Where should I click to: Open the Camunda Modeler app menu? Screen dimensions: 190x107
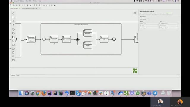(19, 1)
